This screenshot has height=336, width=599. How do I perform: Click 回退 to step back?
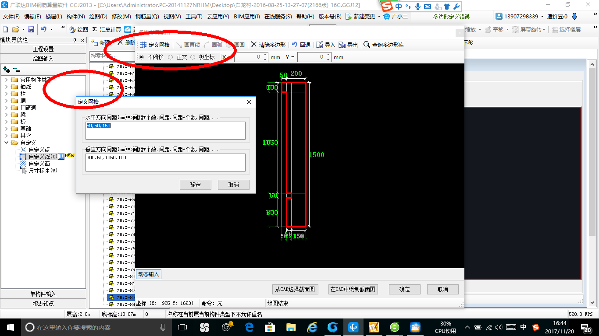301,45
